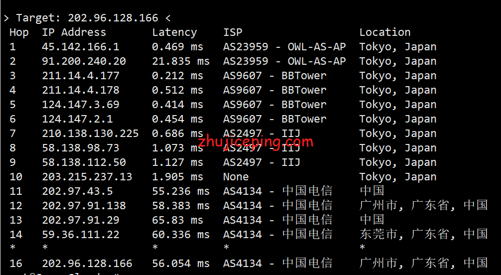Click latency value 0.454 ms
501x275 pixels.
(x=177, y=119)
